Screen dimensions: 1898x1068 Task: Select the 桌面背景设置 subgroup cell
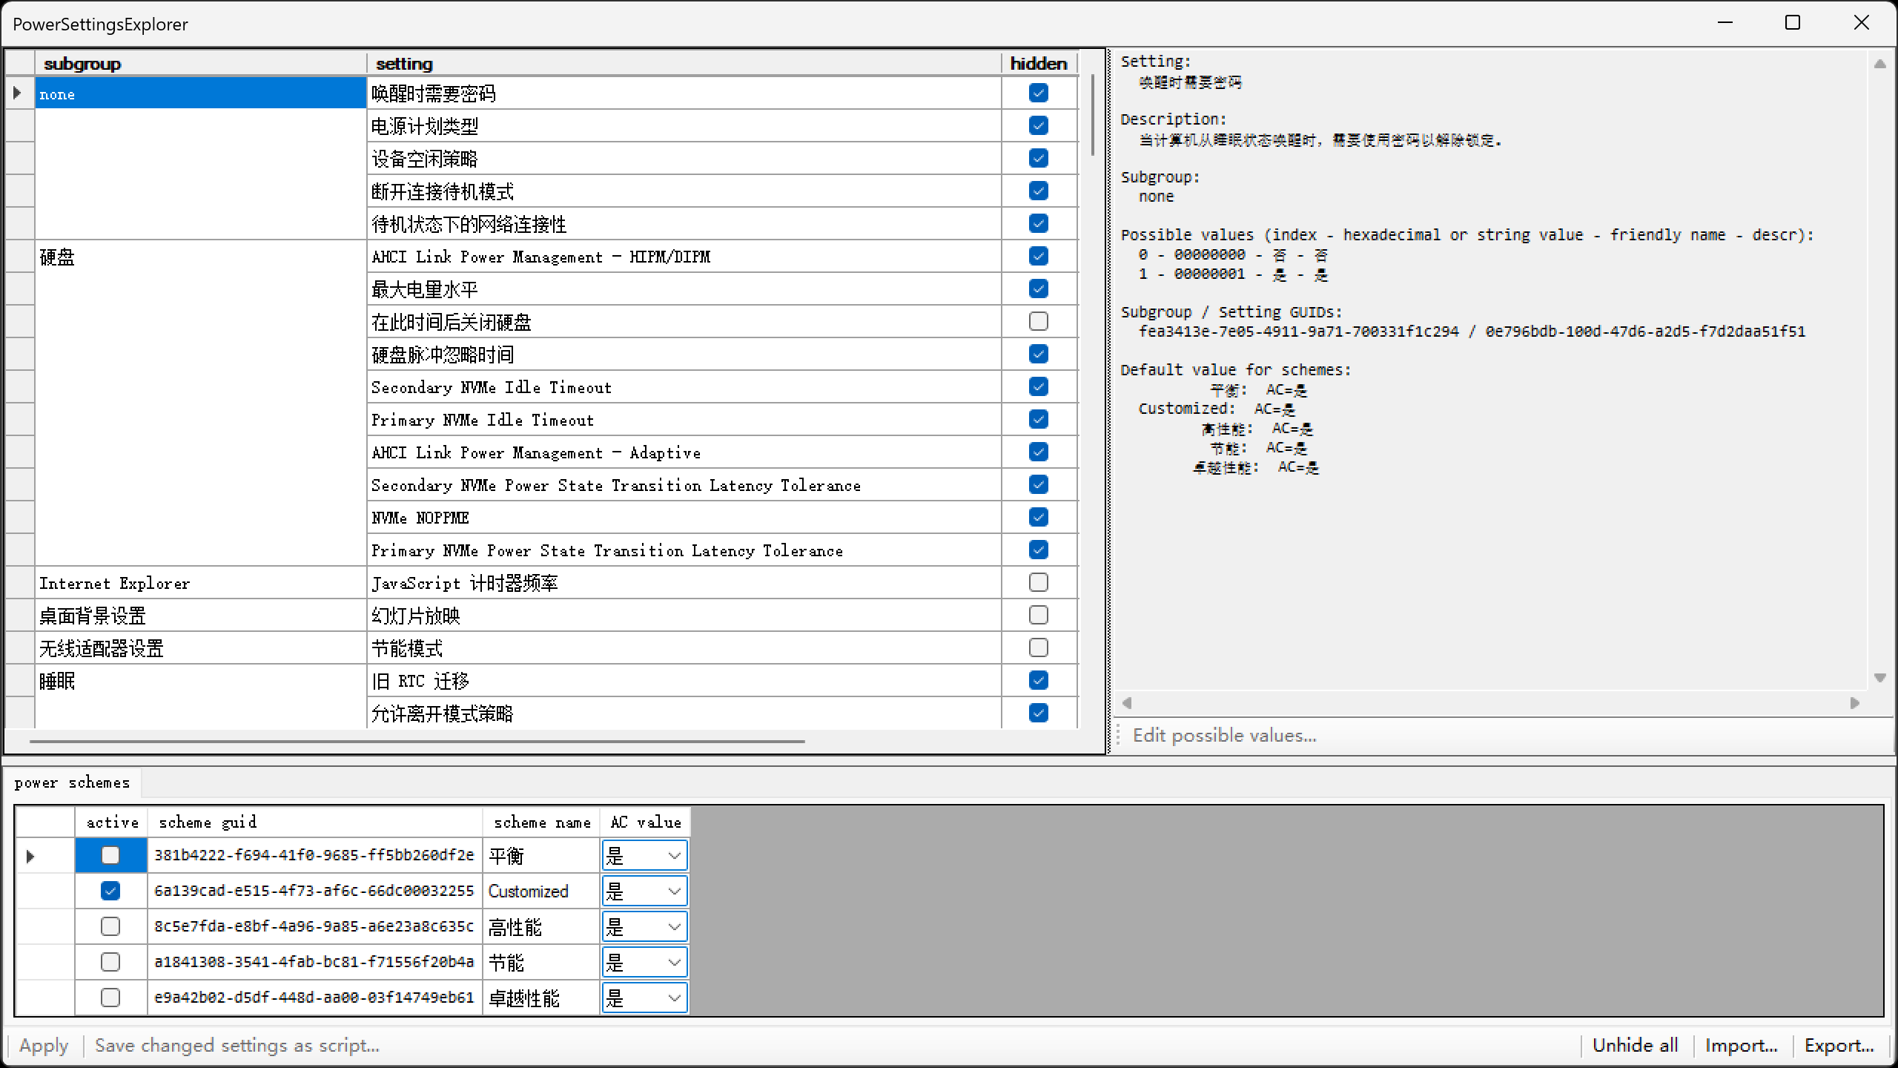(x=201, y=616)
